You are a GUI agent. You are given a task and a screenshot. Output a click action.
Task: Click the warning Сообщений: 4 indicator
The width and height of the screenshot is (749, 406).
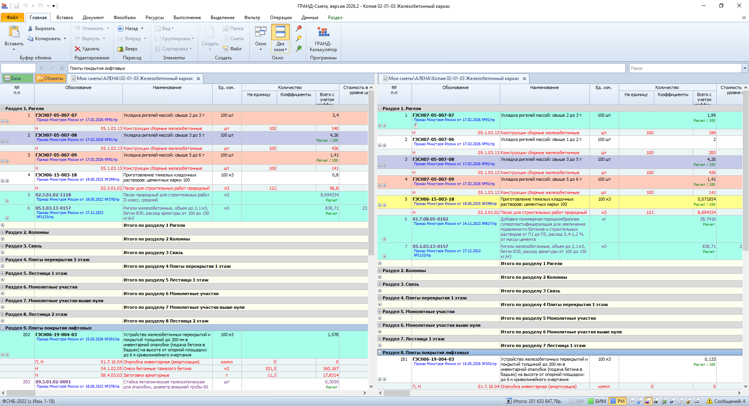(x=726, y=401)
